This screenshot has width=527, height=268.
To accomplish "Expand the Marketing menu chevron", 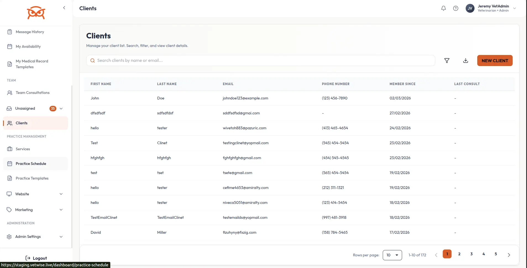I will [61, 210].
